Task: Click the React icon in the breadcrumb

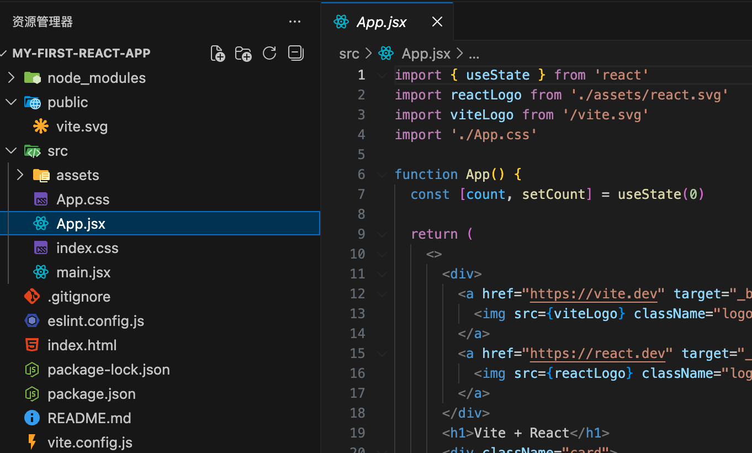Action: (386, 54)
